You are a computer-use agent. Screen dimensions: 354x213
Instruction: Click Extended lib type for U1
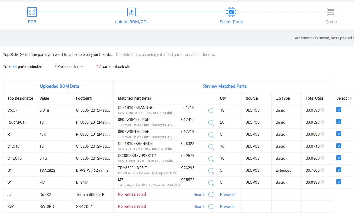284,170
